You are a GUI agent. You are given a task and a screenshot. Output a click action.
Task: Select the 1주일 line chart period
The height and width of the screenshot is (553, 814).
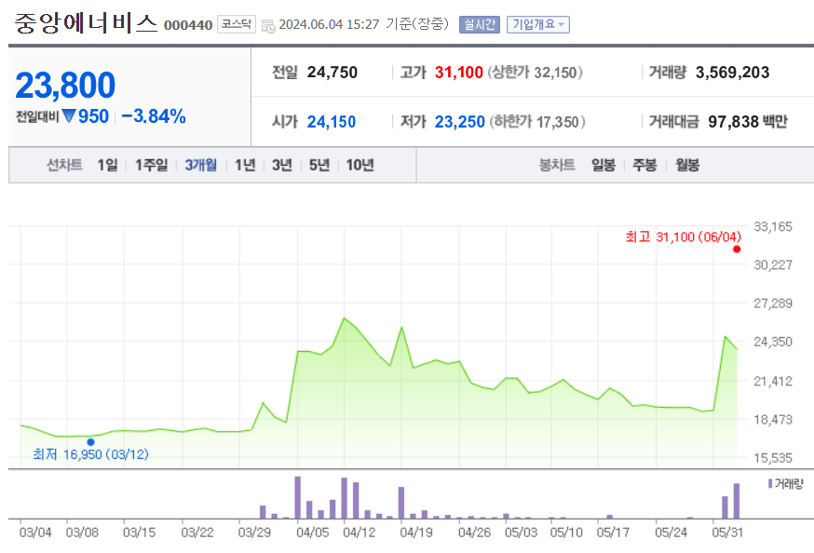[152, 165]
